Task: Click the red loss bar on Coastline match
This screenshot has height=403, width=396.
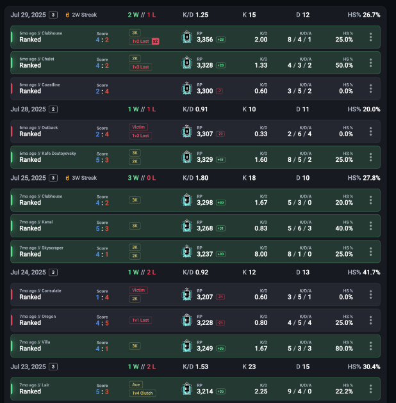Action: tap(12, 88)
